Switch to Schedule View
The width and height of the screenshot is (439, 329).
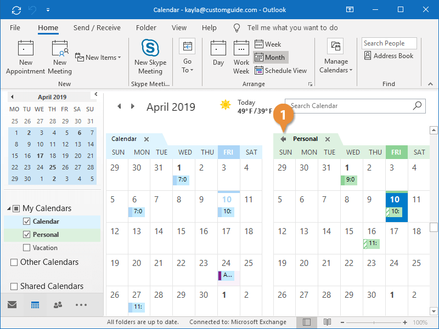pyautogui.click(x=281, y=71)
